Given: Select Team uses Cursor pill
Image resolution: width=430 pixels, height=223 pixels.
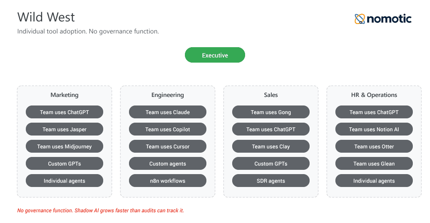Looking at the screenshot, I should pyautogui.click(x=168, y=146).
